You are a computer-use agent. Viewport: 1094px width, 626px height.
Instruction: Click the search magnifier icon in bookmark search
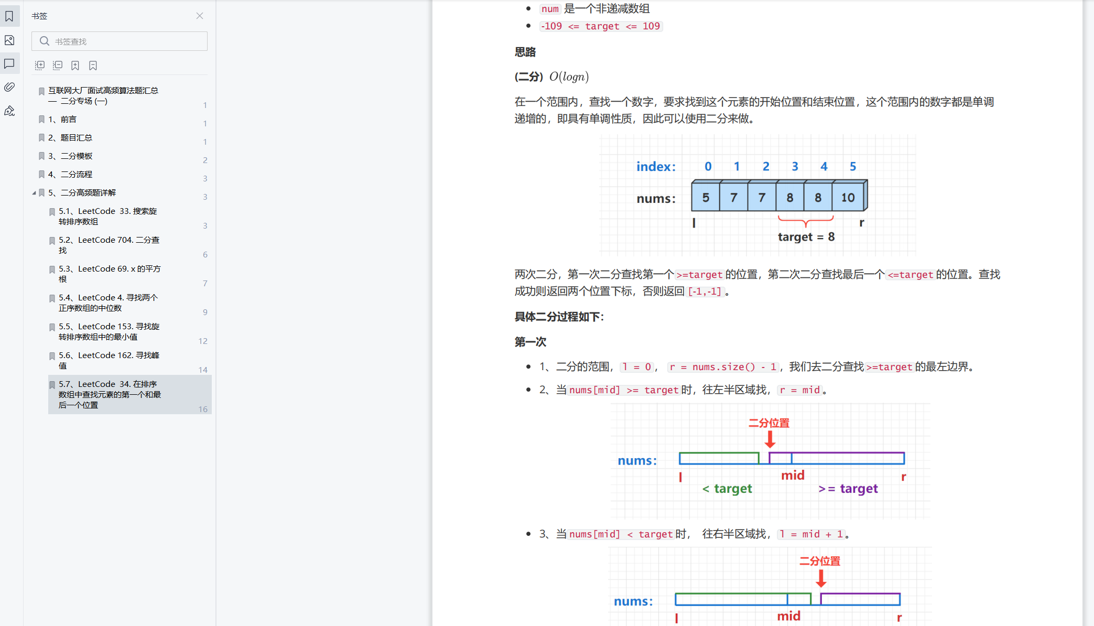pos(45,41)
